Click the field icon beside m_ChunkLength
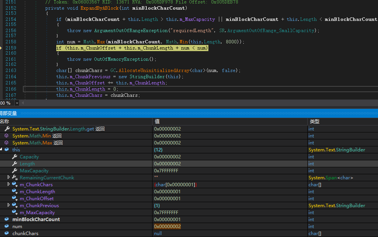 tap(15, 192)
